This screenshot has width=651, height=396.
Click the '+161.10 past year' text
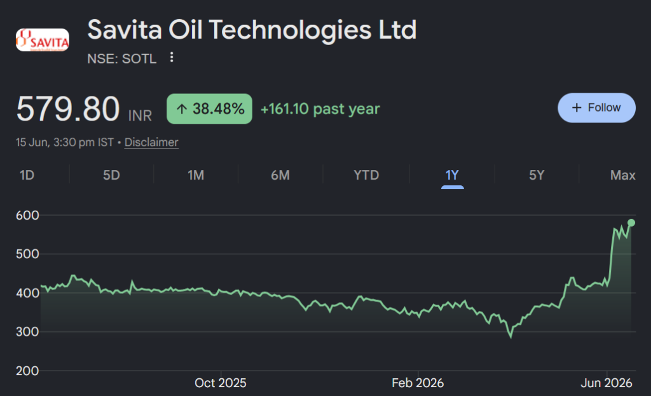pyautogui.click(x=320, y=109)
